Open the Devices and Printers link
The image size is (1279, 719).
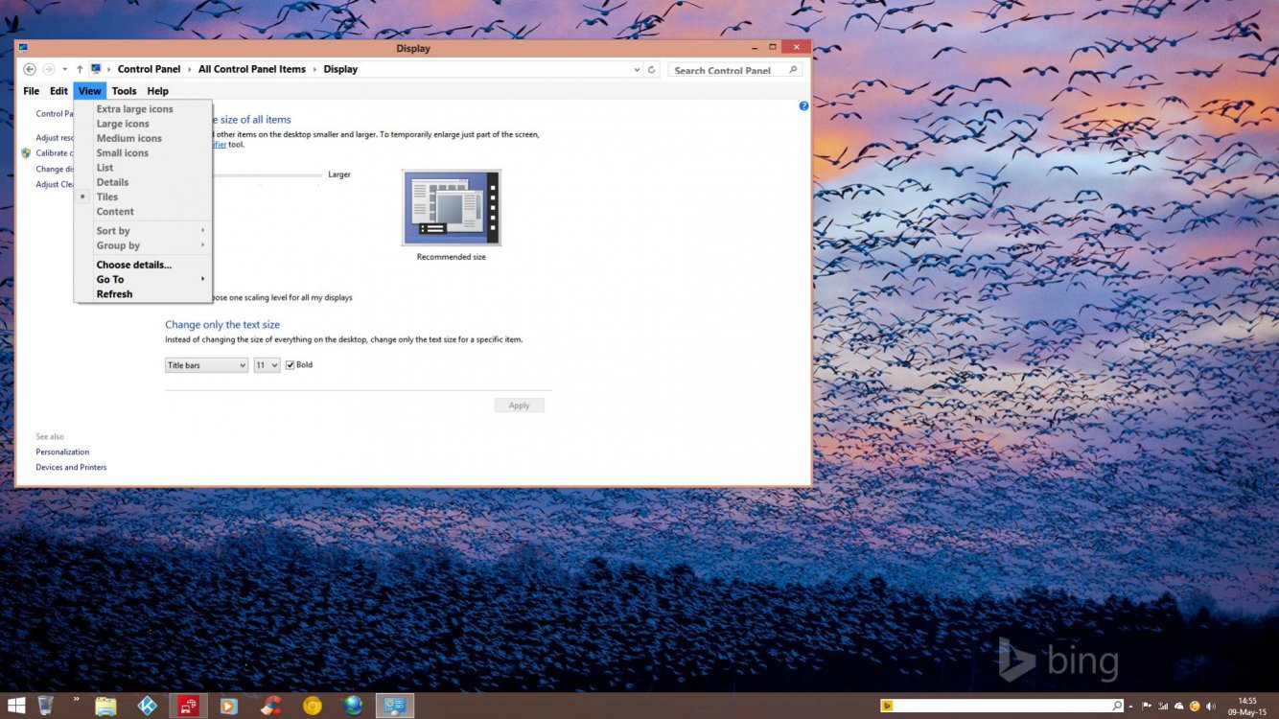pyautogui.click(x=71, y=467)
